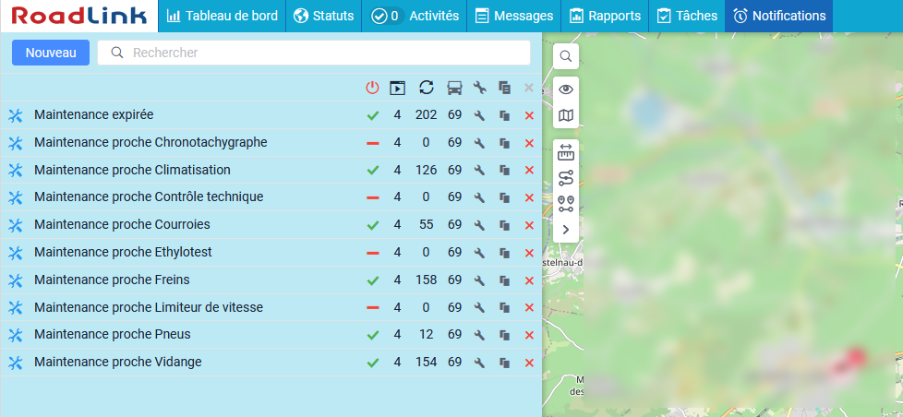
Task: Disable the Maintenance proche Climatisation notification
Action: point(373,171)
